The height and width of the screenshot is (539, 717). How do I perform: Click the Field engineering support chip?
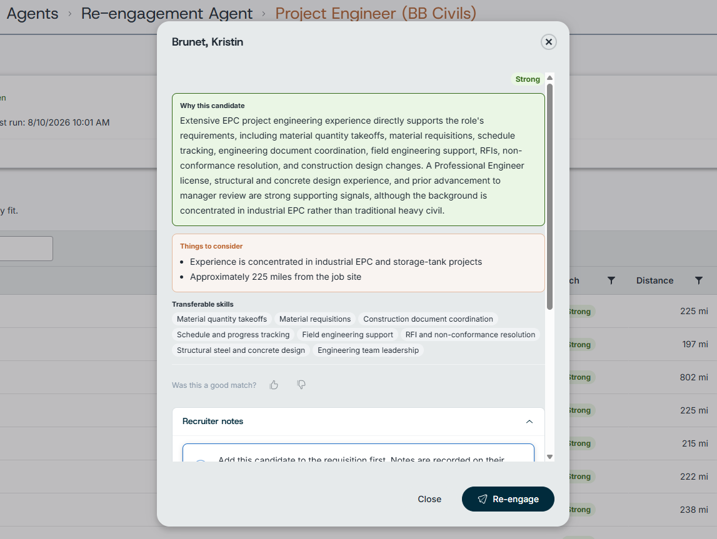(348, 335)
